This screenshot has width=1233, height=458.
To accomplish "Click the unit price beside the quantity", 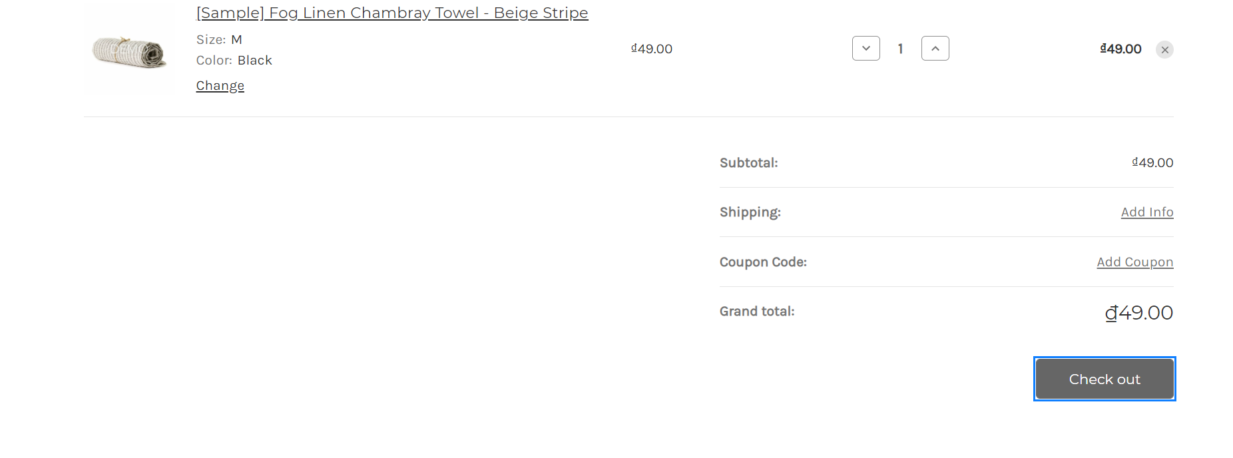I will point(652,49).
